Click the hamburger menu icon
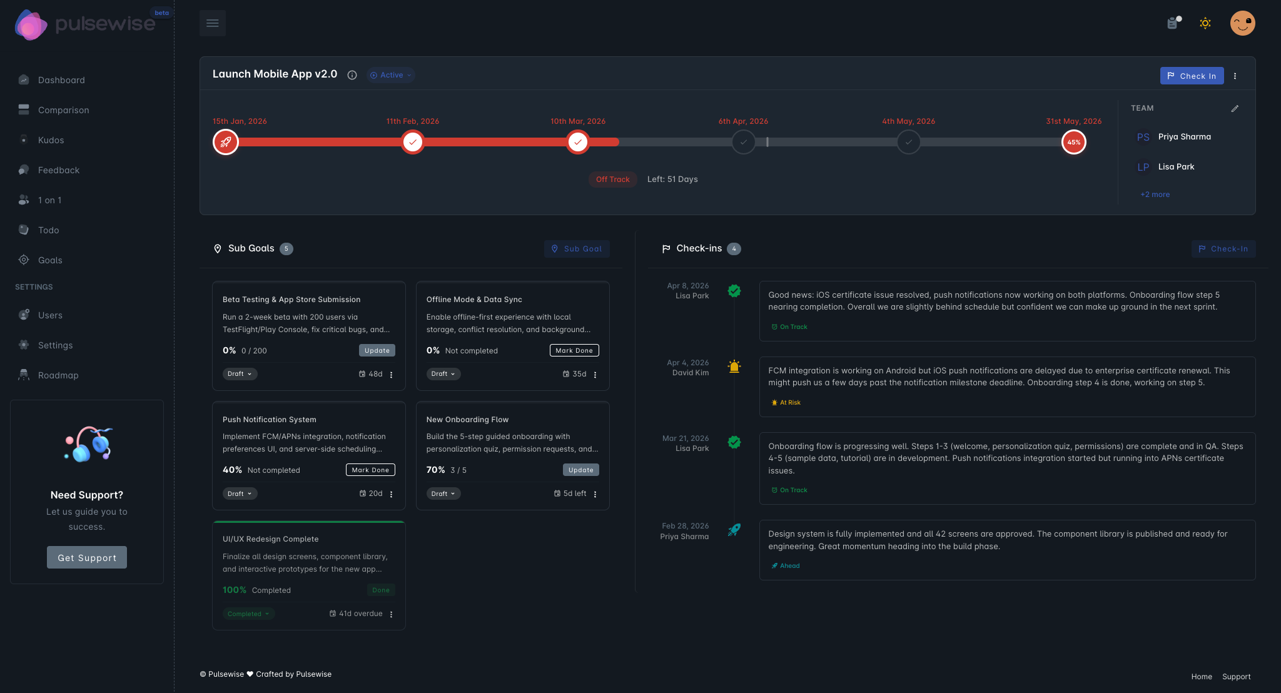The image size is (1281, 693). [213, 23]
